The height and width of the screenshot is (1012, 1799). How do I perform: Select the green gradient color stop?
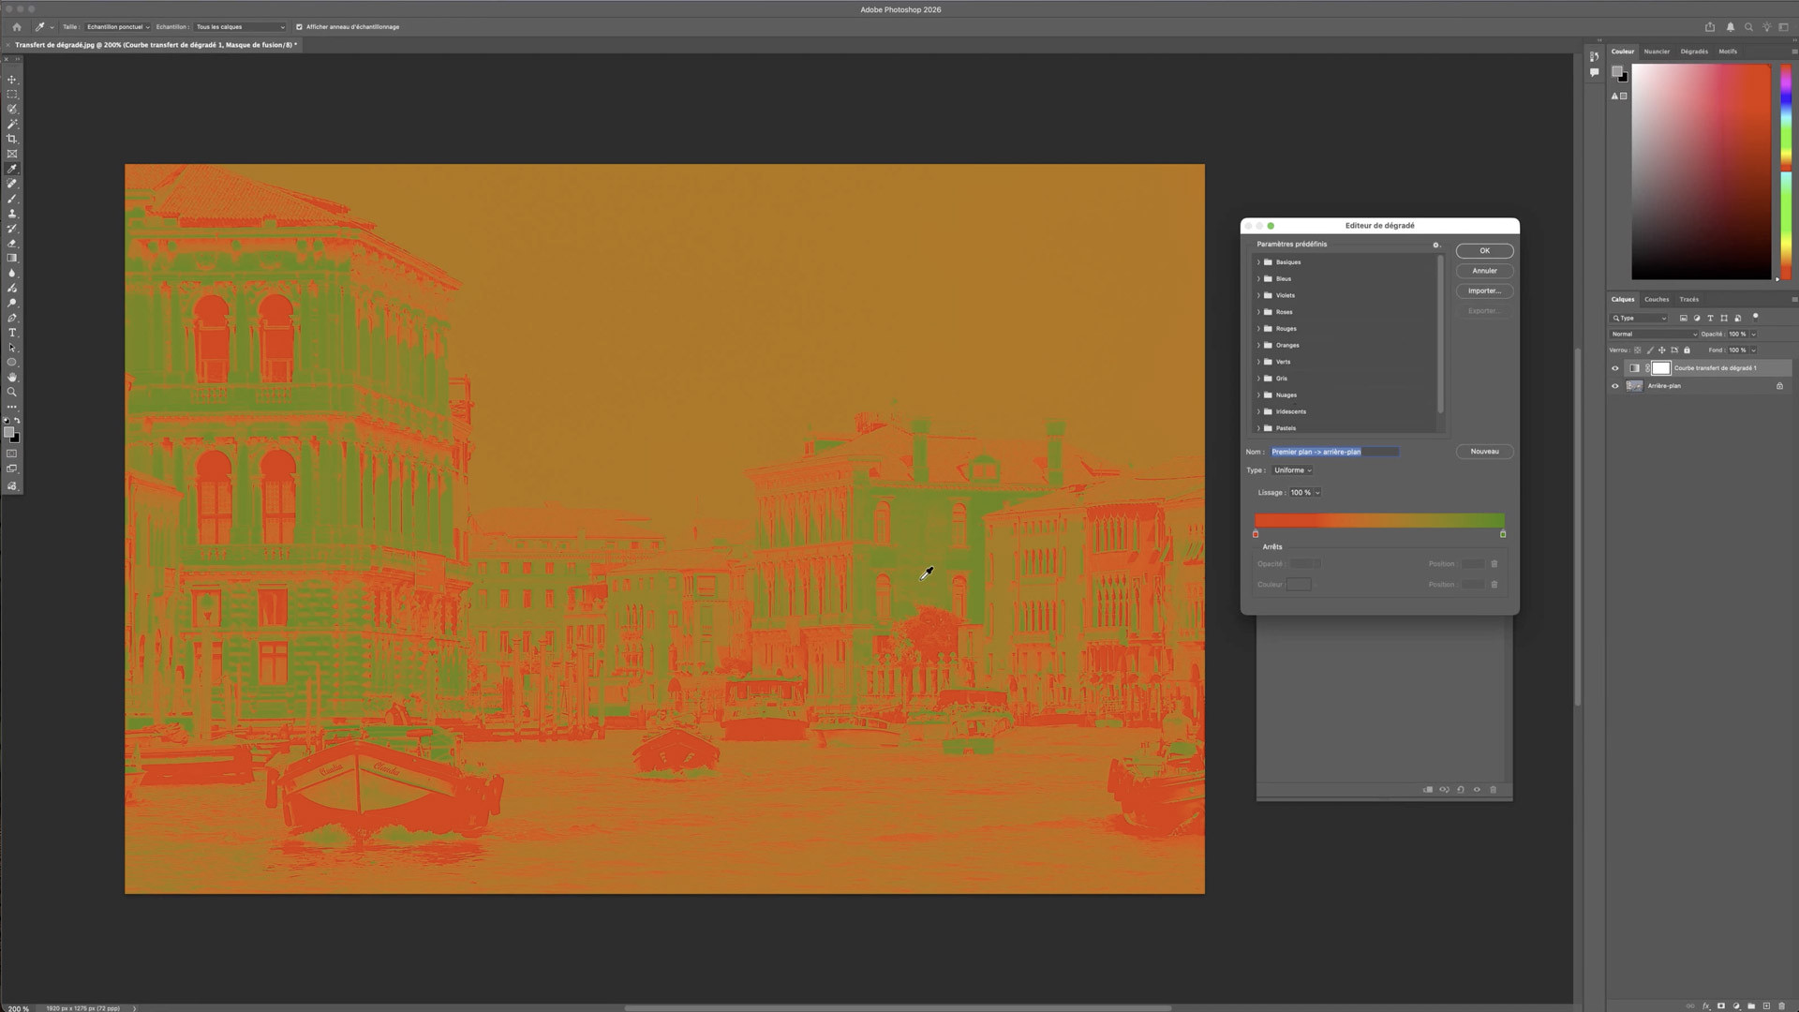[x=1503, y=534]
